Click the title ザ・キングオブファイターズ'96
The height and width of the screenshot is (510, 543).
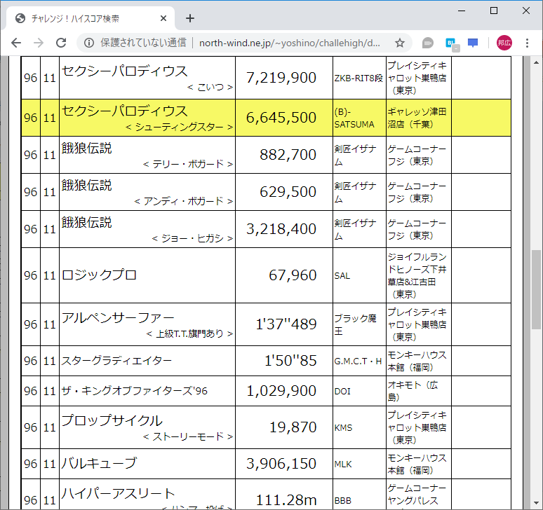[135, 391]
